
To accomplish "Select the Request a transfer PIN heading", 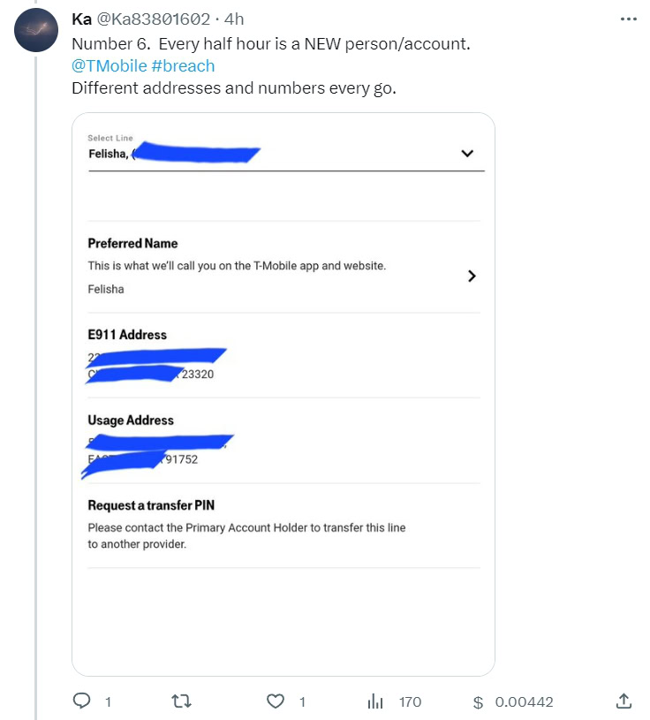I will [x=151, y=505].
